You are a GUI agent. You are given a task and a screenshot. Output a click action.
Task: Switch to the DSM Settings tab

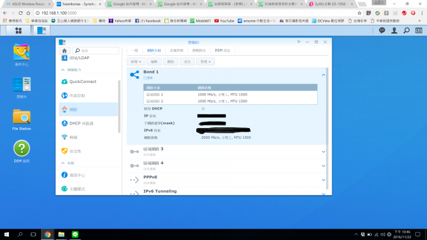[x=222, y=50]
